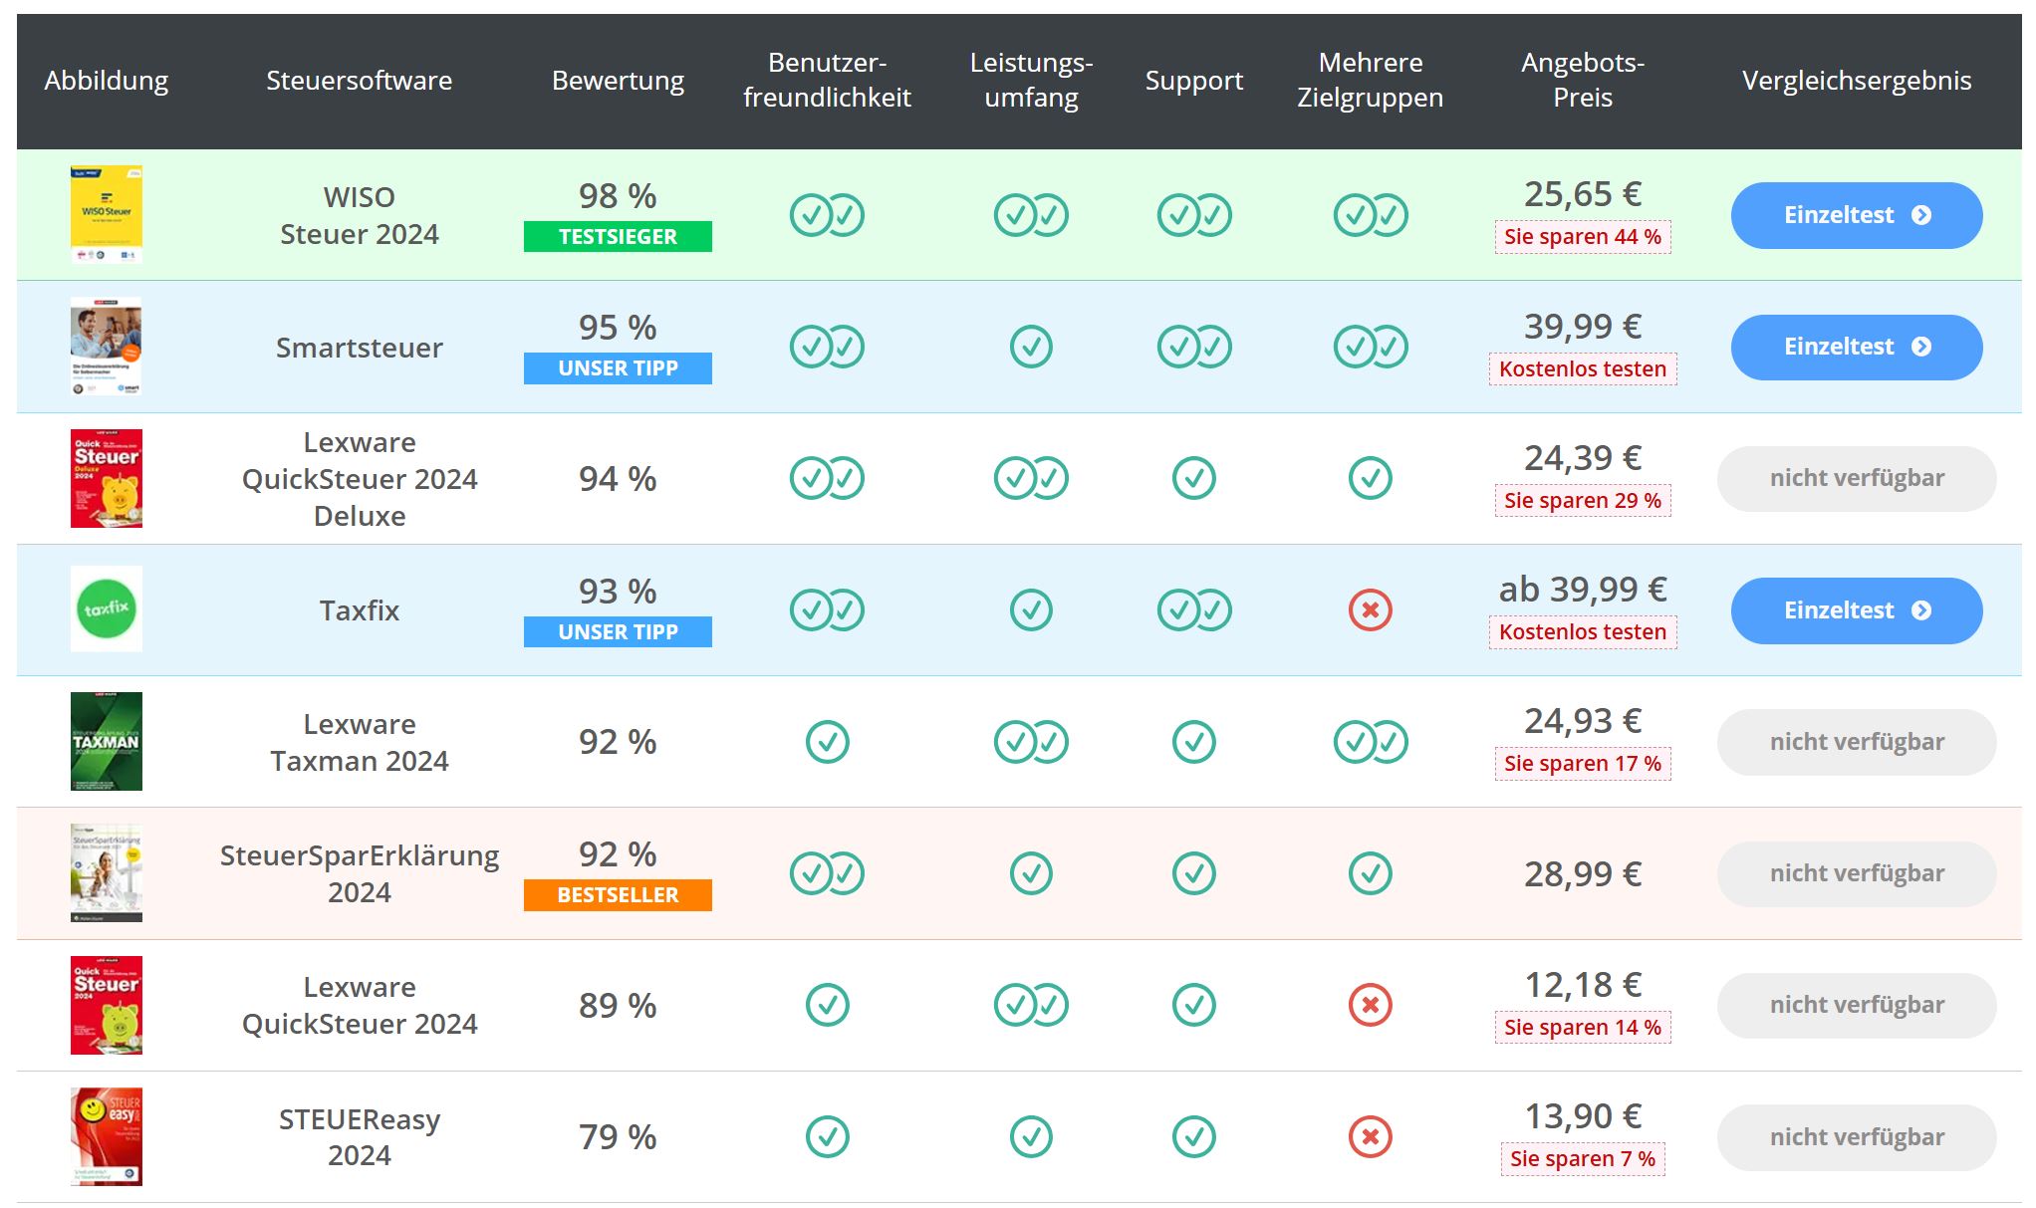Click 'nicht verfügbar' for QuickSteuer 2024 Deluxe

click(x=1857, y=478)
